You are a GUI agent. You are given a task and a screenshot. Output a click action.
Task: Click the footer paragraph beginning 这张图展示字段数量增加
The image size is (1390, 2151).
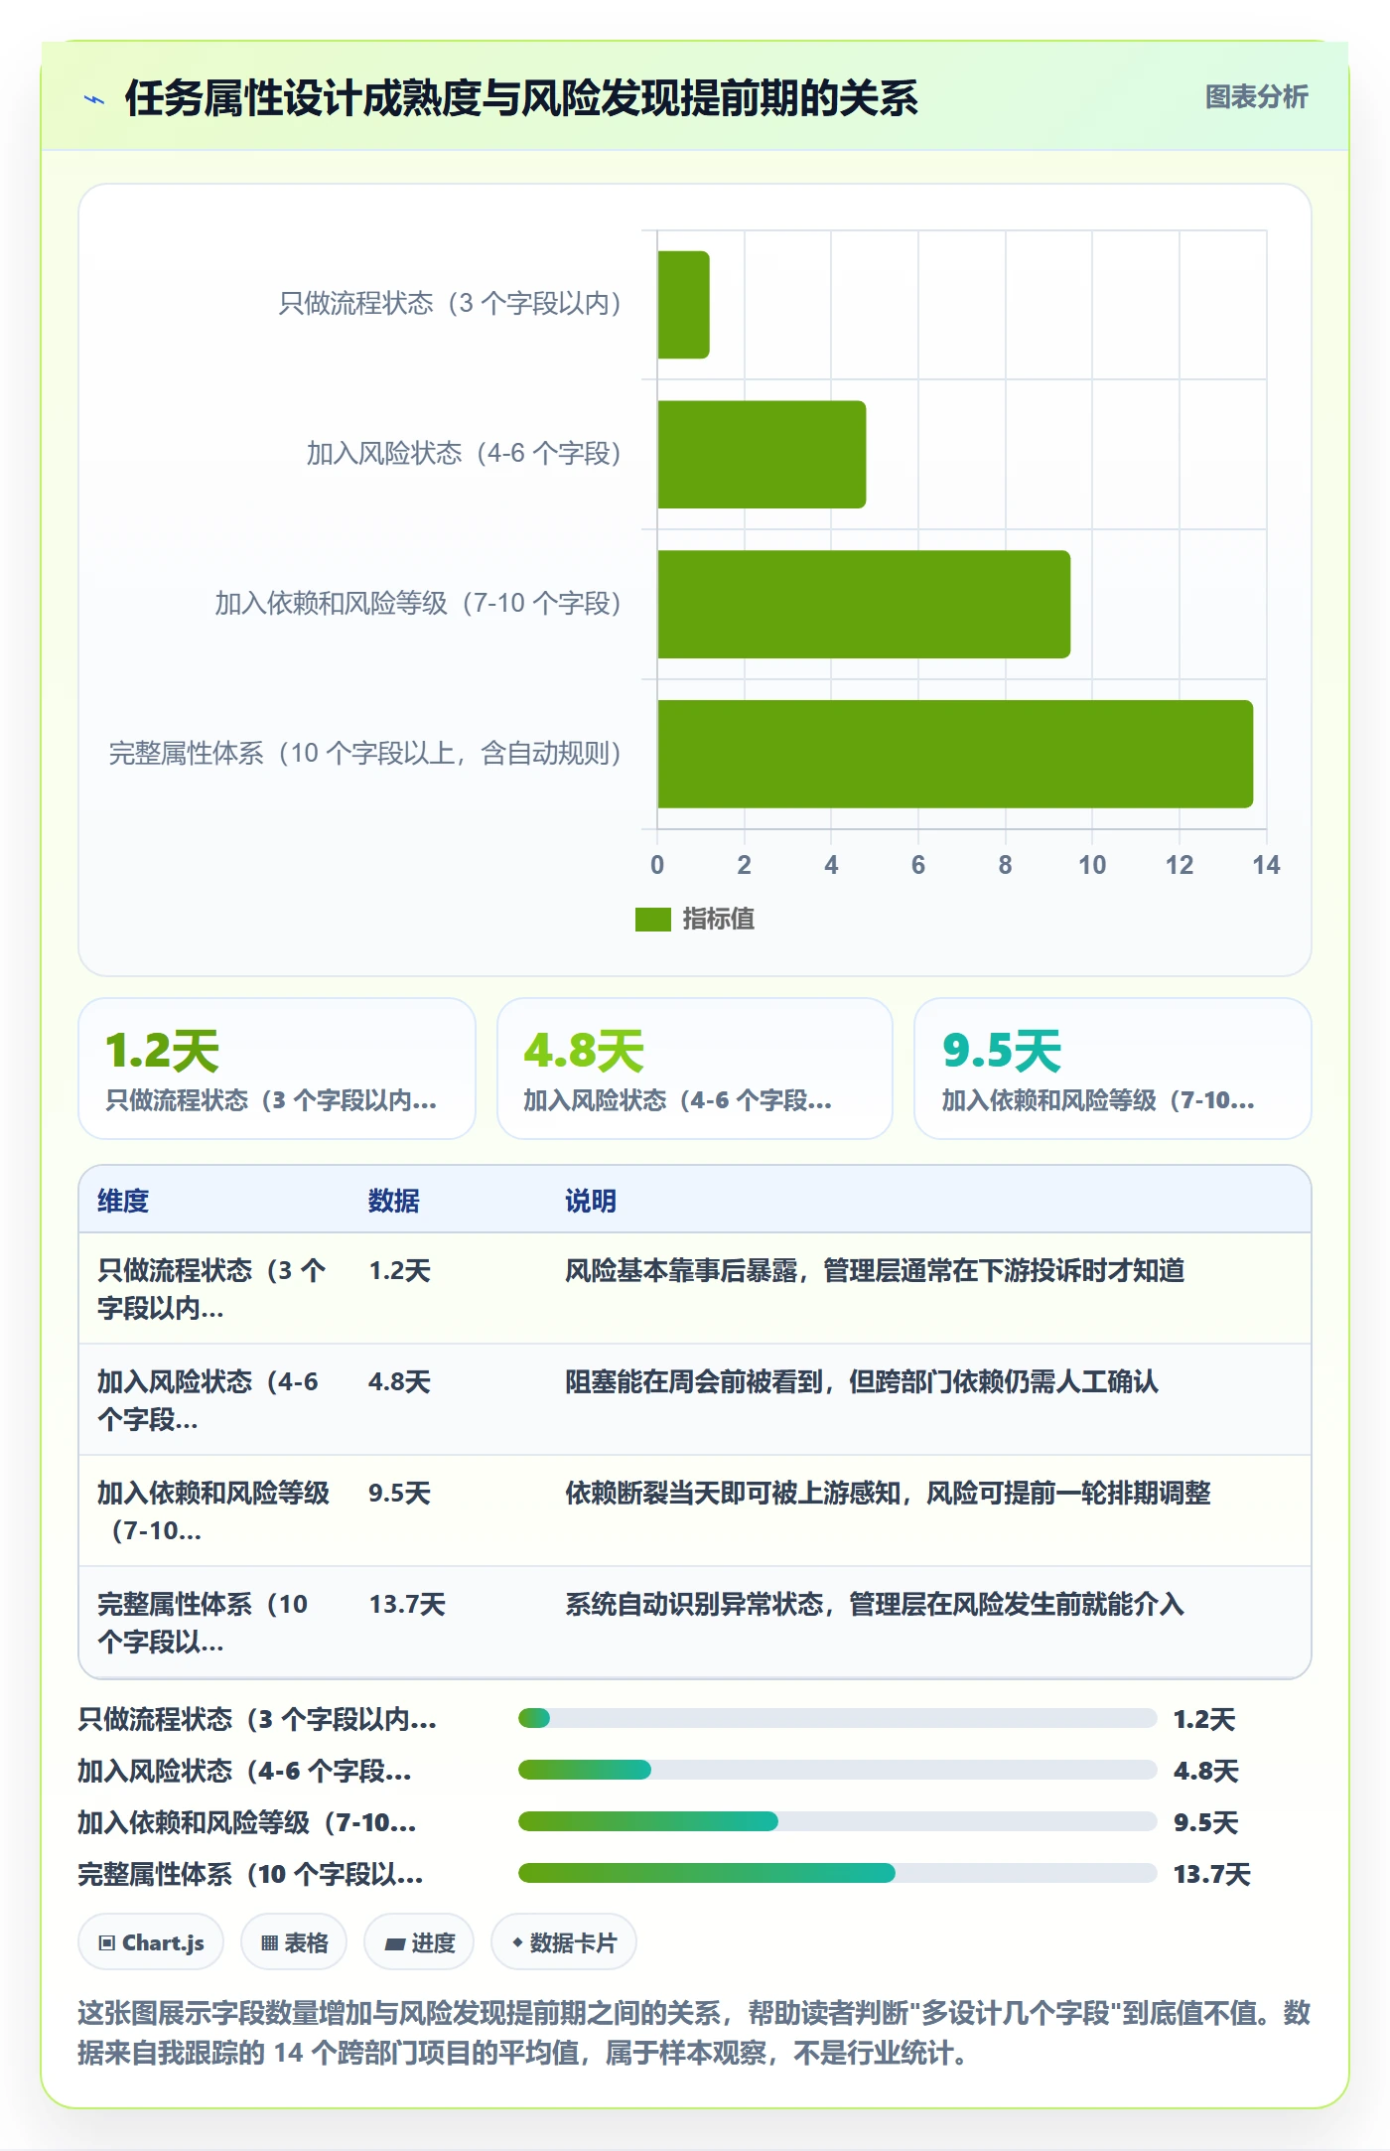tap(694, 2033)
